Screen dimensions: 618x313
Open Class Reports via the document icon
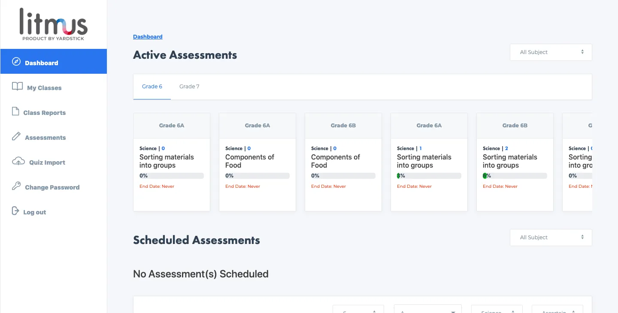click(x=16, y=111)
